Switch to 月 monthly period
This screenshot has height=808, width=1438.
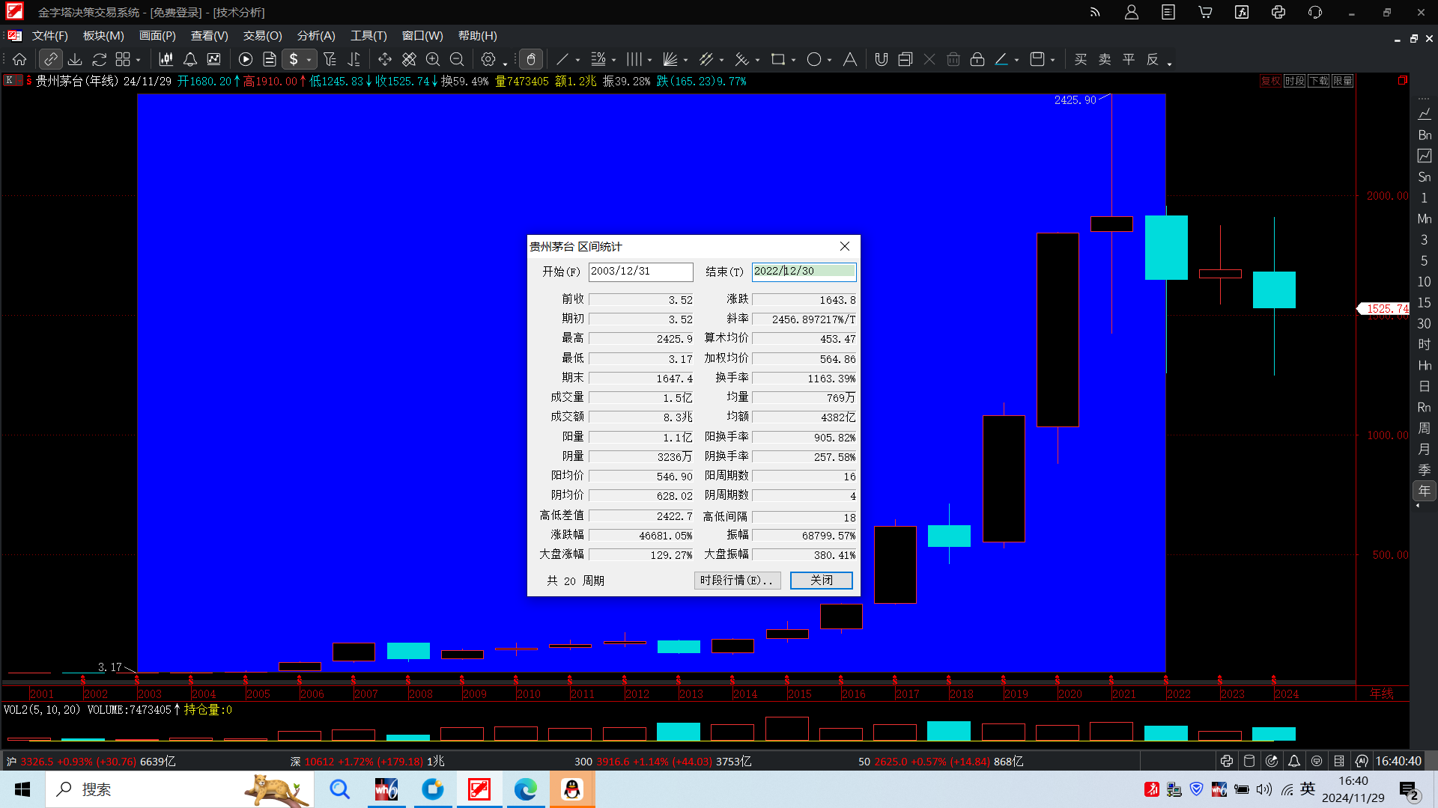click(x=1424, y=450)
